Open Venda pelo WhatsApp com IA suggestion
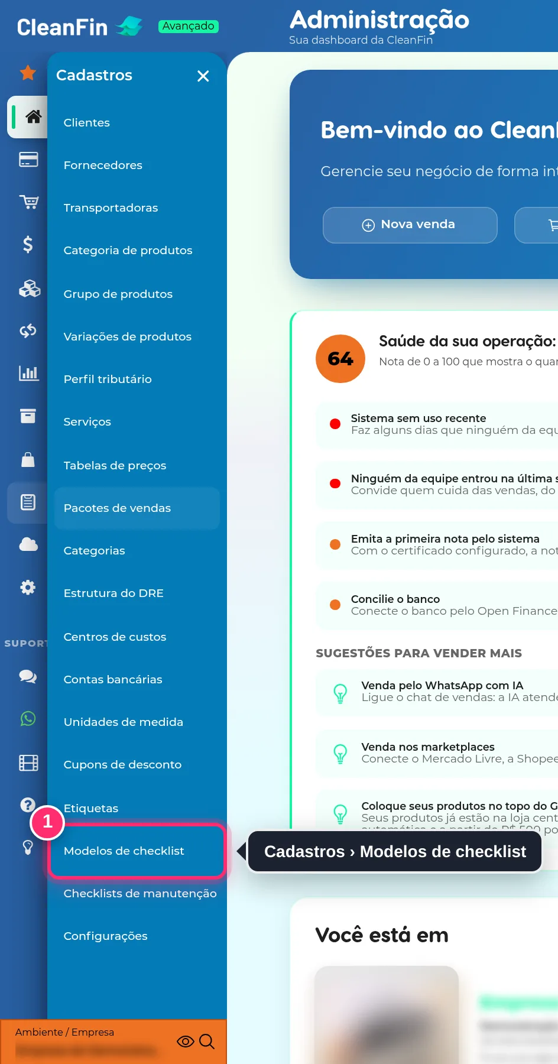This screenshot has width=558, height=1064. (437, 692)
